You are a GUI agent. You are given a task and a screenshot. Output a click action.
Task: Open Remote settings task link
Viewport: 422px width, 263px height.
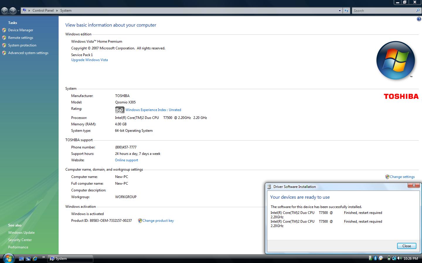tap(21, 38)
